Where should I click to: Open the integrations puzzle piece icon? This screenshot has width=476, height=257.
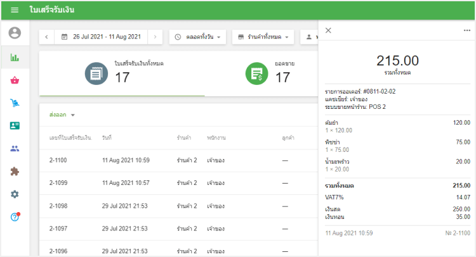(x=15, y=172)
